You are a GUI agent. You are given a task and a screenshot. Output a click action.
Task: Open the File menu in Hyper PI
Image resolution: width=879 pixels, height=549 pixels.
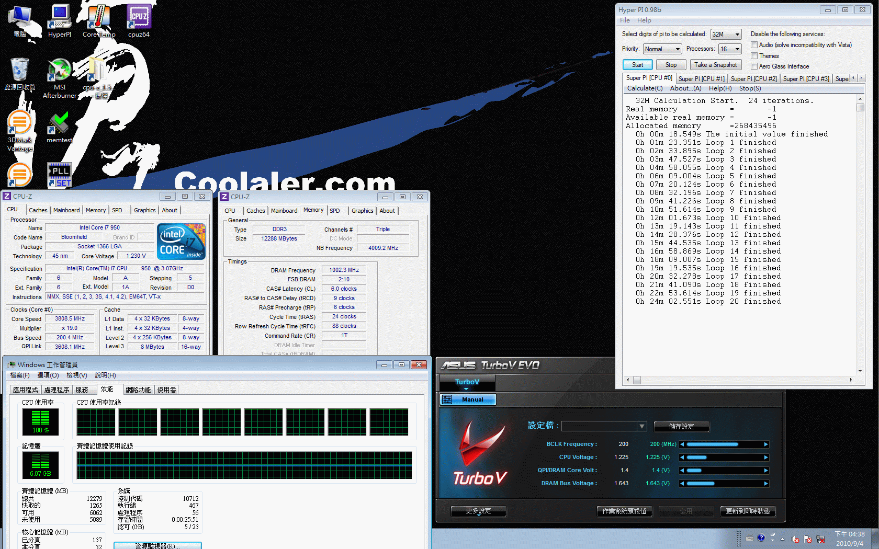pyautogui.click(x=625, y=20)
